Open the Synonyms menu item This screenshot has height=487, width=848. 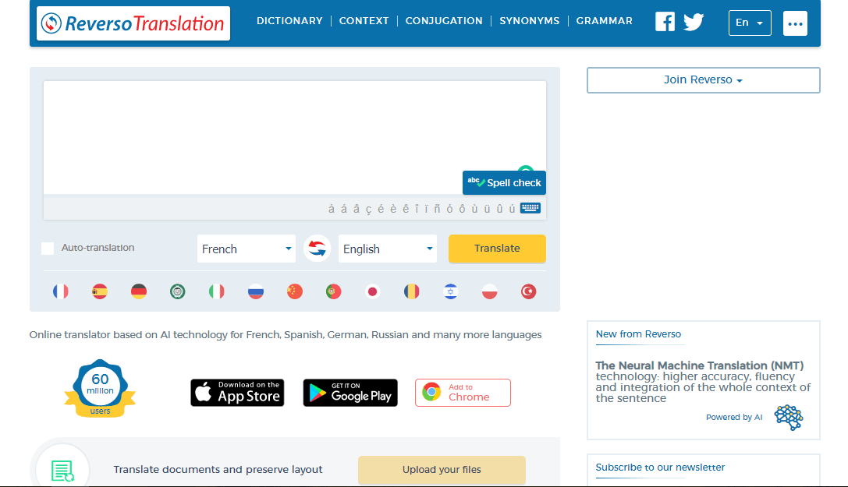tap(529, 21)
